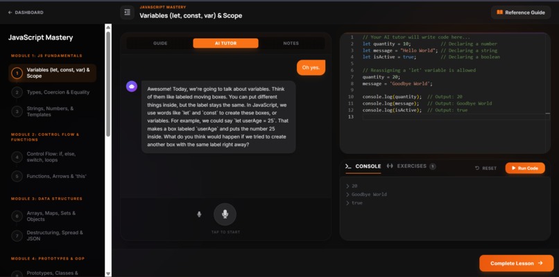
Task: Open lesson Types, Coercion & Equality
Action: 53,93
